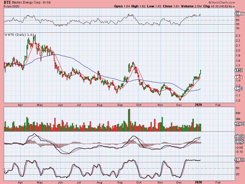Viewport: 245px width, 184px height.
Task: Click the 20 label on the stochastic axis
Action: tap(237, 174)
